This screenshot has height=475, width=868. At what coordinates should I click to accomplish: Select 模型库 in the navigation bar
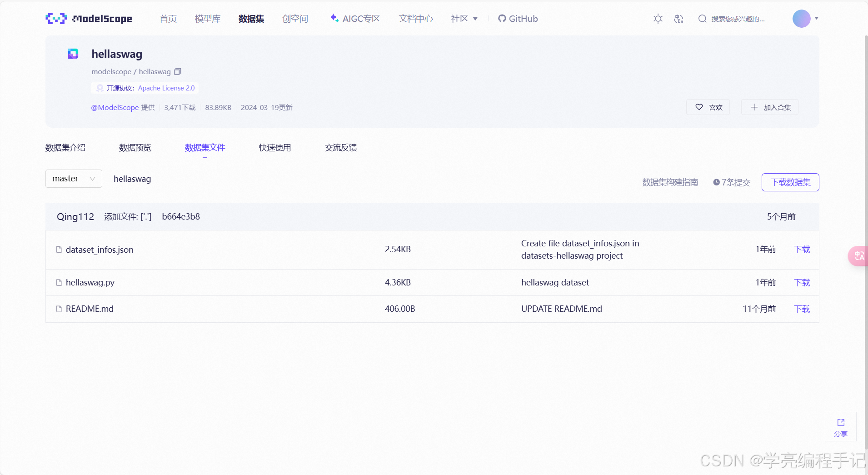pyautogui.click(x=207, y=19)
